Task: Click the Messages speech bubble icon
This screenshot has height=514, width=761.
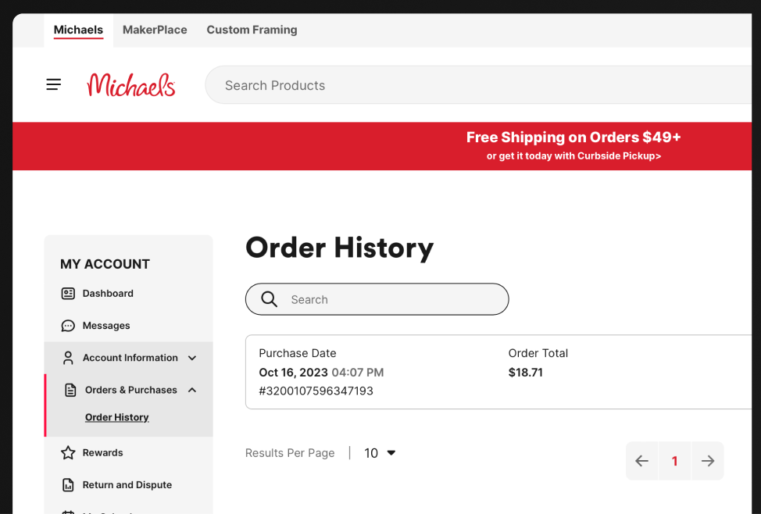Action: [68, 326]
